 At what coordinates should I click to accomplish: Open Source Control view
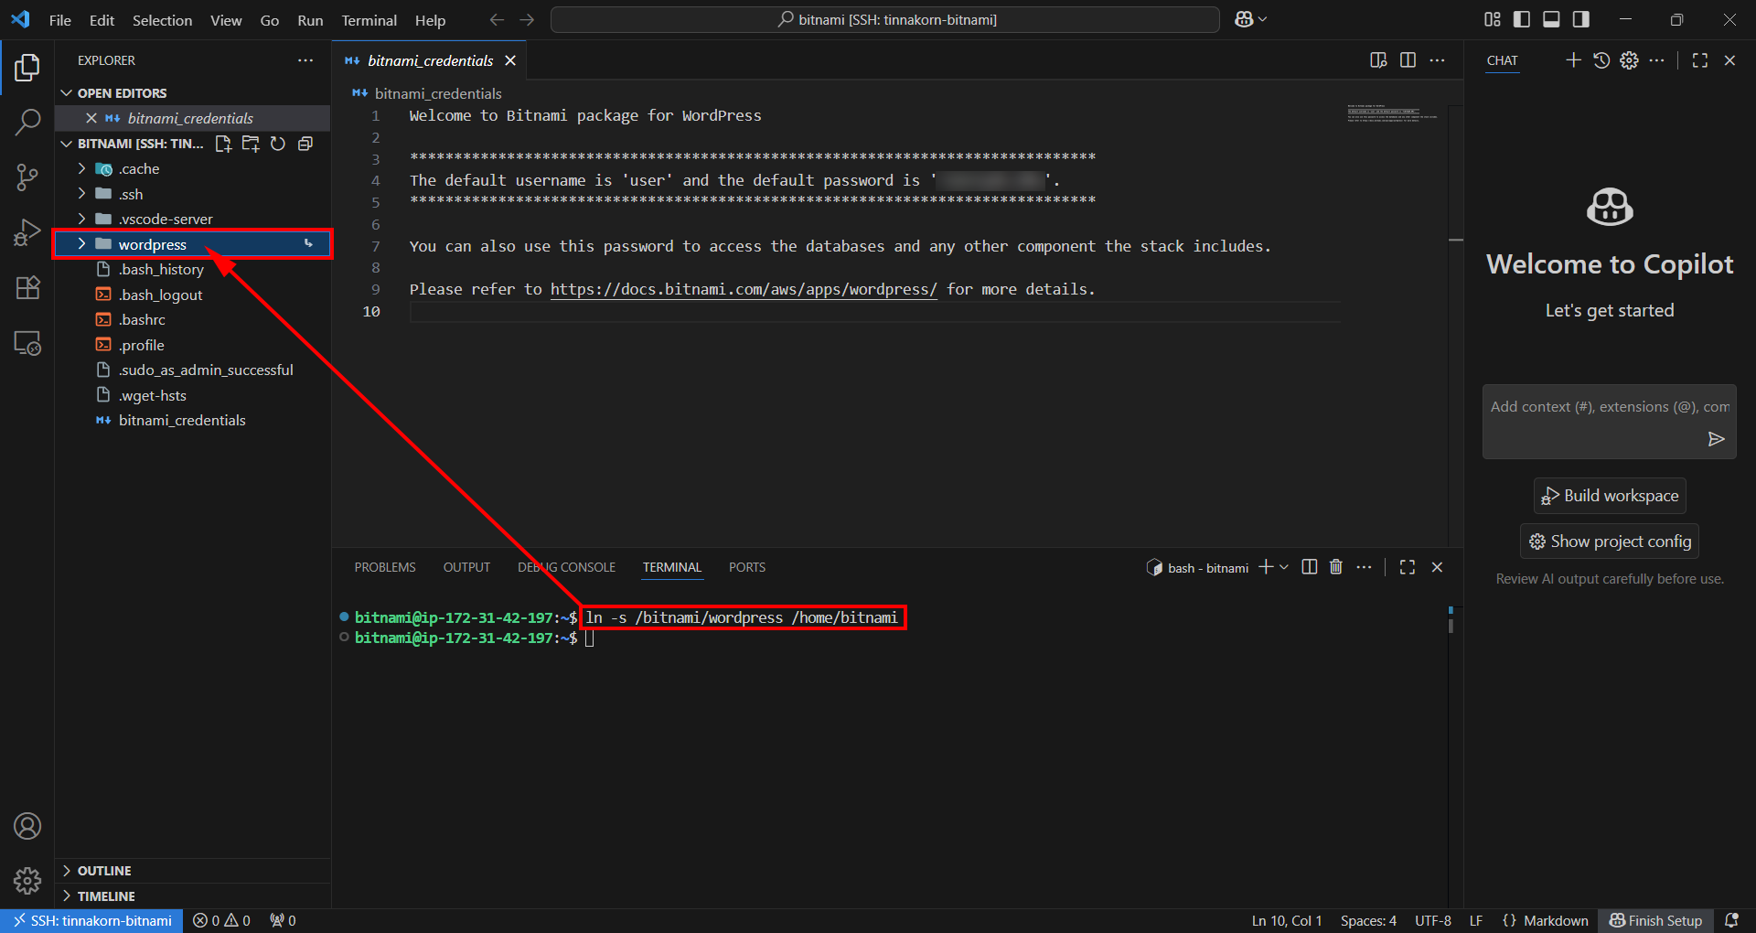pos(27,177)
